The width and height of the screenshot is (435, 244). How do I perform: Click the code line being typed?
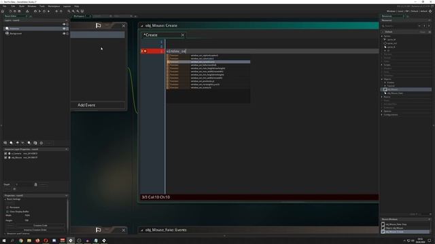point(272,52)
